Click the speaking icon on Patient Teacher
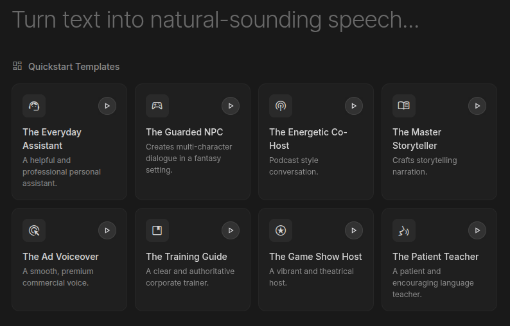The image size is (510, 326). click(403, 230)
